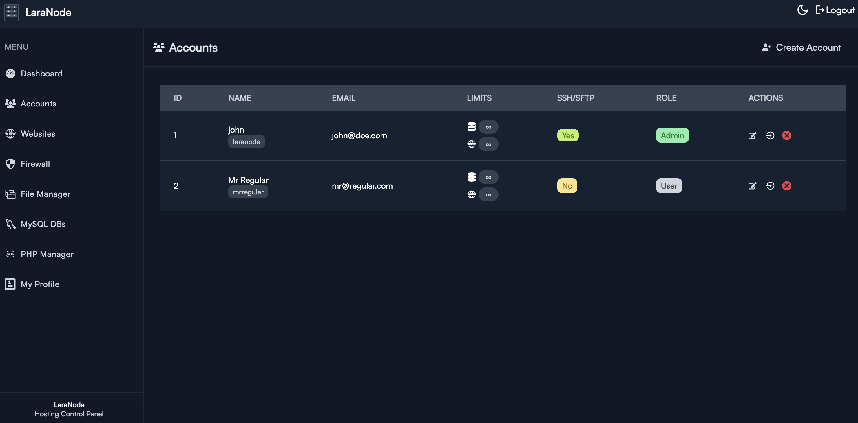The width and height of the screenshot is (858, 423).
Task: Click the websites limit icon for Mr Regular
Action: pos(471,194)
